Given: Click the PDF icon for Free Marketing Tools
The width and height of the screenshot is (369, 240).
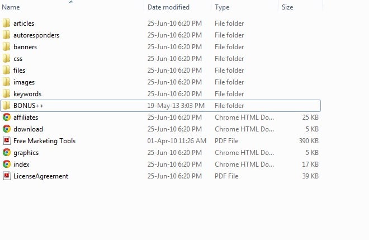Looking at the screenshot, I should 7,140.
